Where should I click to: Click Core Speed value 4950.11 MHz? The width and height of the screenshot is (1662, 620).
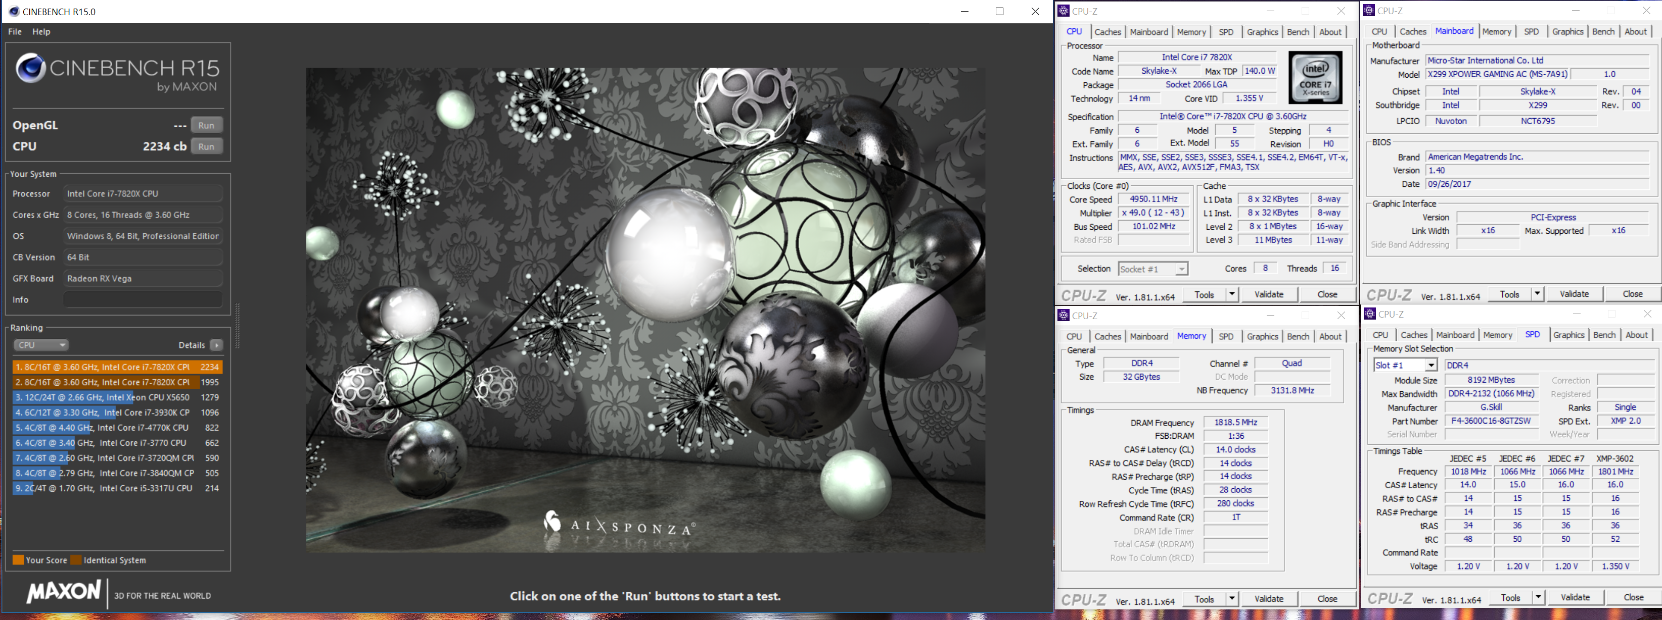pyautogui.click(x=1153, y=199)
